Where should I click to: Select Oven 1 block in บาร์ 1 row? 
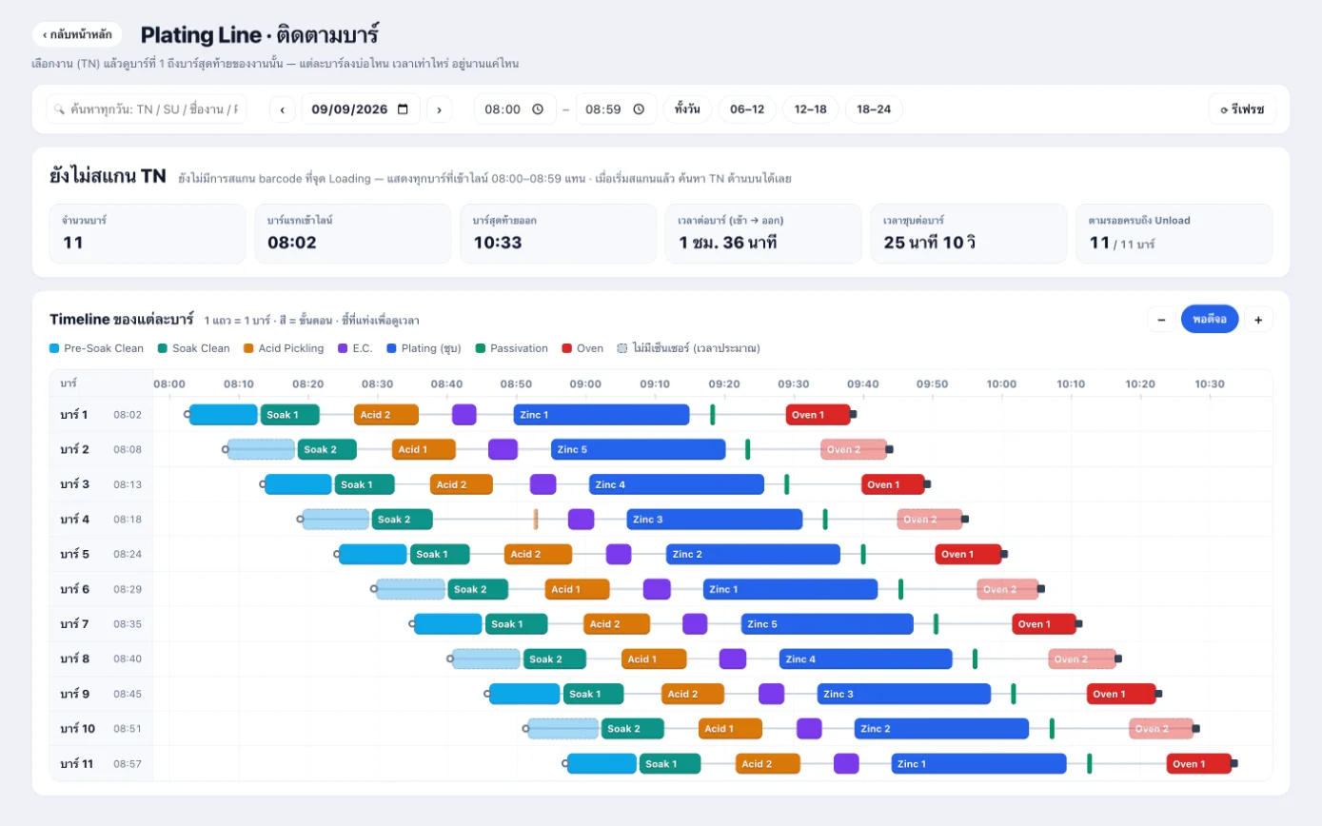click(819, 415)
